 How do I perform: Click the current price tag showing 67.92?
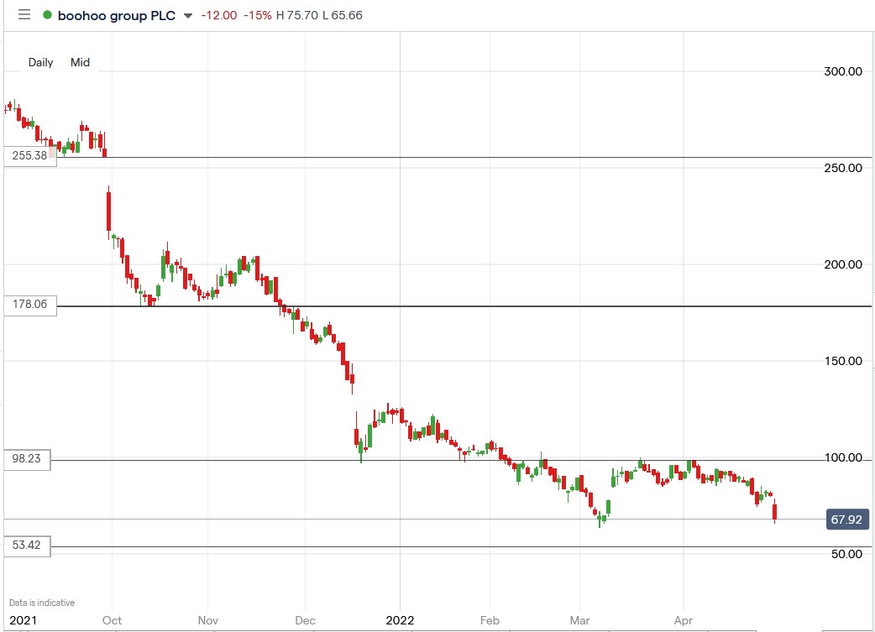(848, 520)
